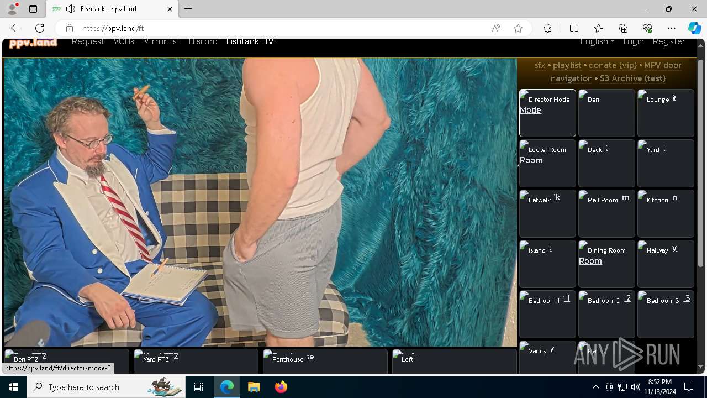Select the Den camera
The height and width of the screenshot is (398, 707).
tap(606, 113)
